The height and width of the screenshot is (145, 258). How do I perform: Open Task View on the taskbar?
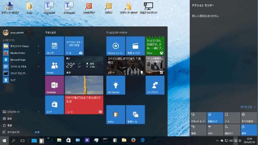[x=22, y=140]
